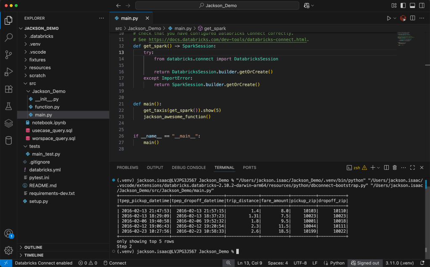Open the Search view in the Activity Bar
This screenshot has width=430, height=267.
(8, 37)
